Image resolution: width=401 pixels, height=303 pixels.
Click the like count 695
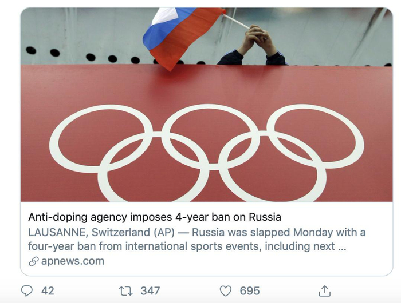click(x=250, y=291)
